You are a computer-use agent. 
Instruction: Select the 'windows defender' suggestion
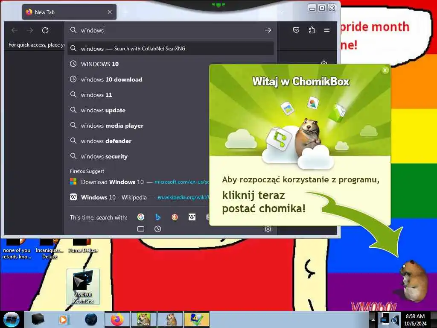pos(138,141)
